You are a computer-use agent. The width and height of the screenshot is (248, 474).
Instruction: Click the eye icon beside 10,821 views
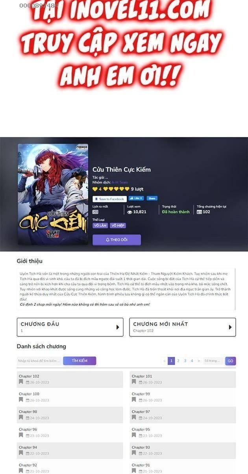tap(130, 212)
